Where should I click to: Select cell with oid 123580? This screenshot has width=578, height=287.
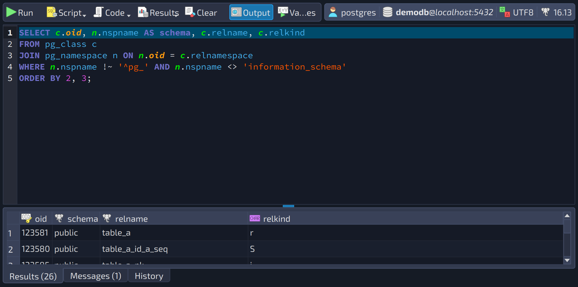click(x=36, y=249)
